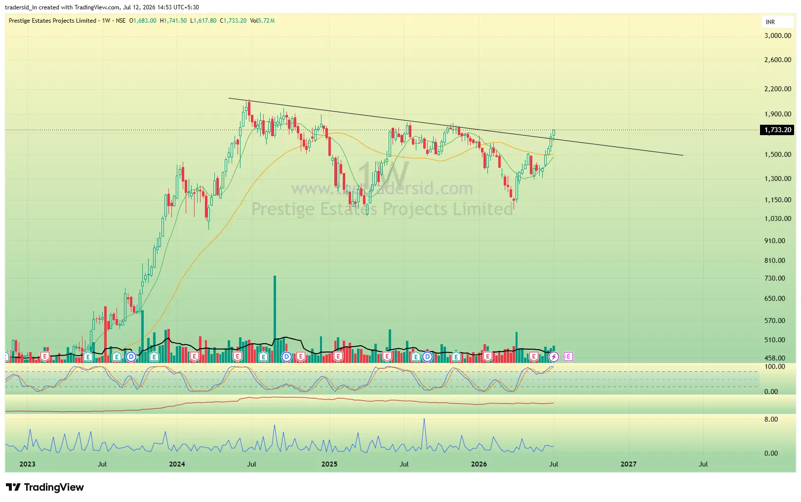The height and width of the screenshot is (502, 801).
Task: Click the NSE exchange label in the legend
Action: pyautogui.click(x=120, y=21)
